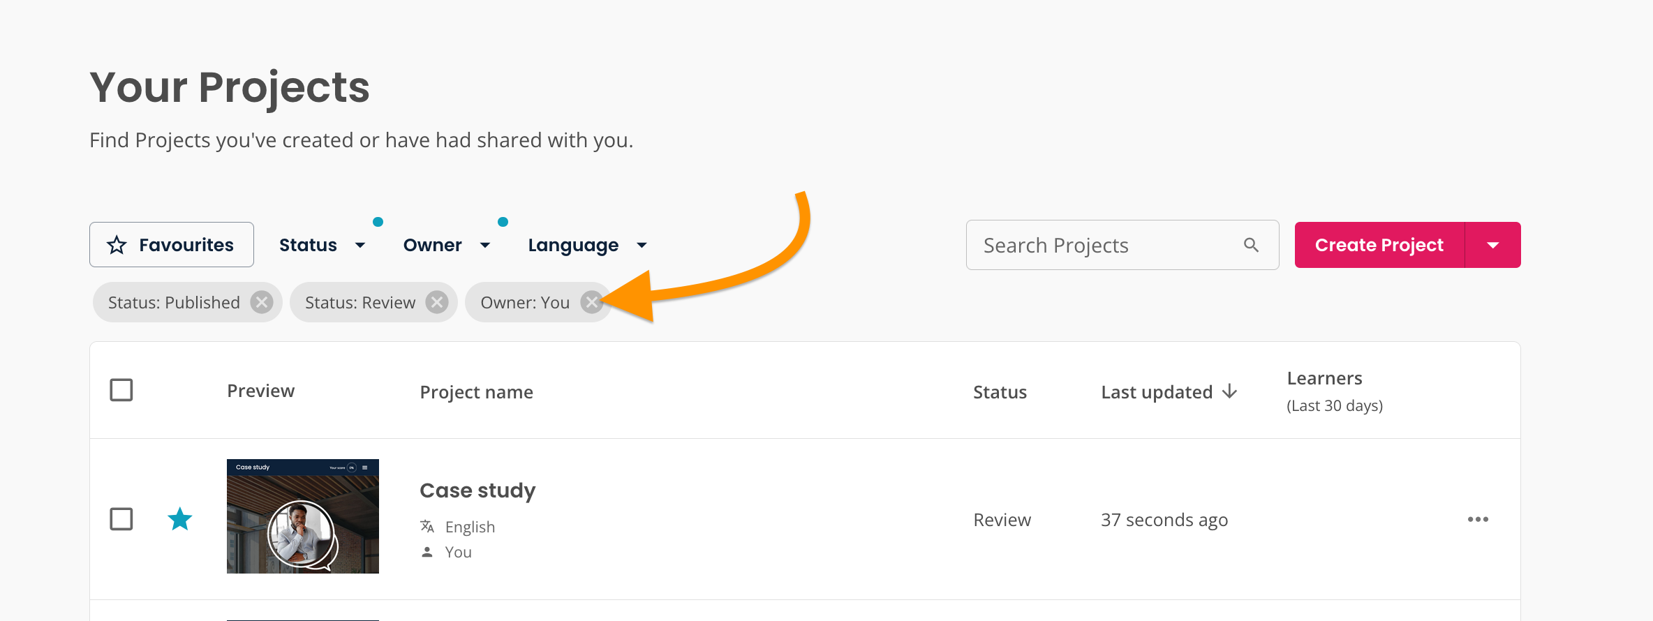1653x621 pixels.
Task: Open the Case study more options menu
Action: pyautogui.click(x=1478, y=519)
